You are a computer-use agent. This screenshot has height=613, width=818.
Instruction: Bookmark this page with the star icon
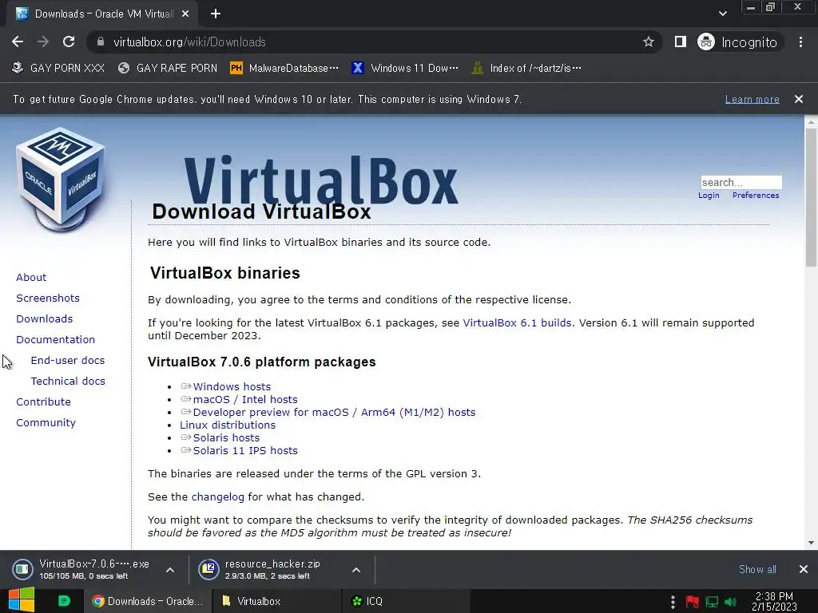[648, 42]
